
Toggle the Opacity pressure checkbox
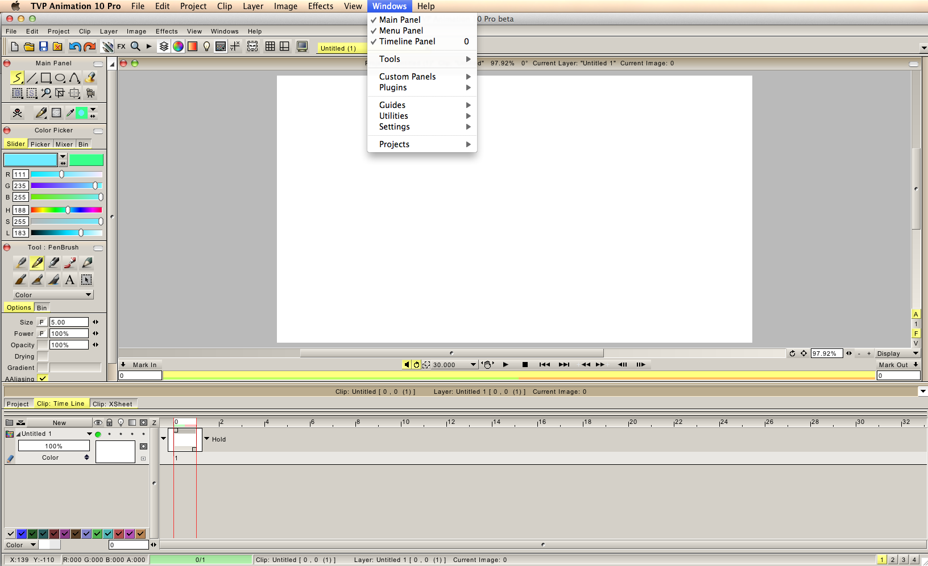(x=43, y=345)
